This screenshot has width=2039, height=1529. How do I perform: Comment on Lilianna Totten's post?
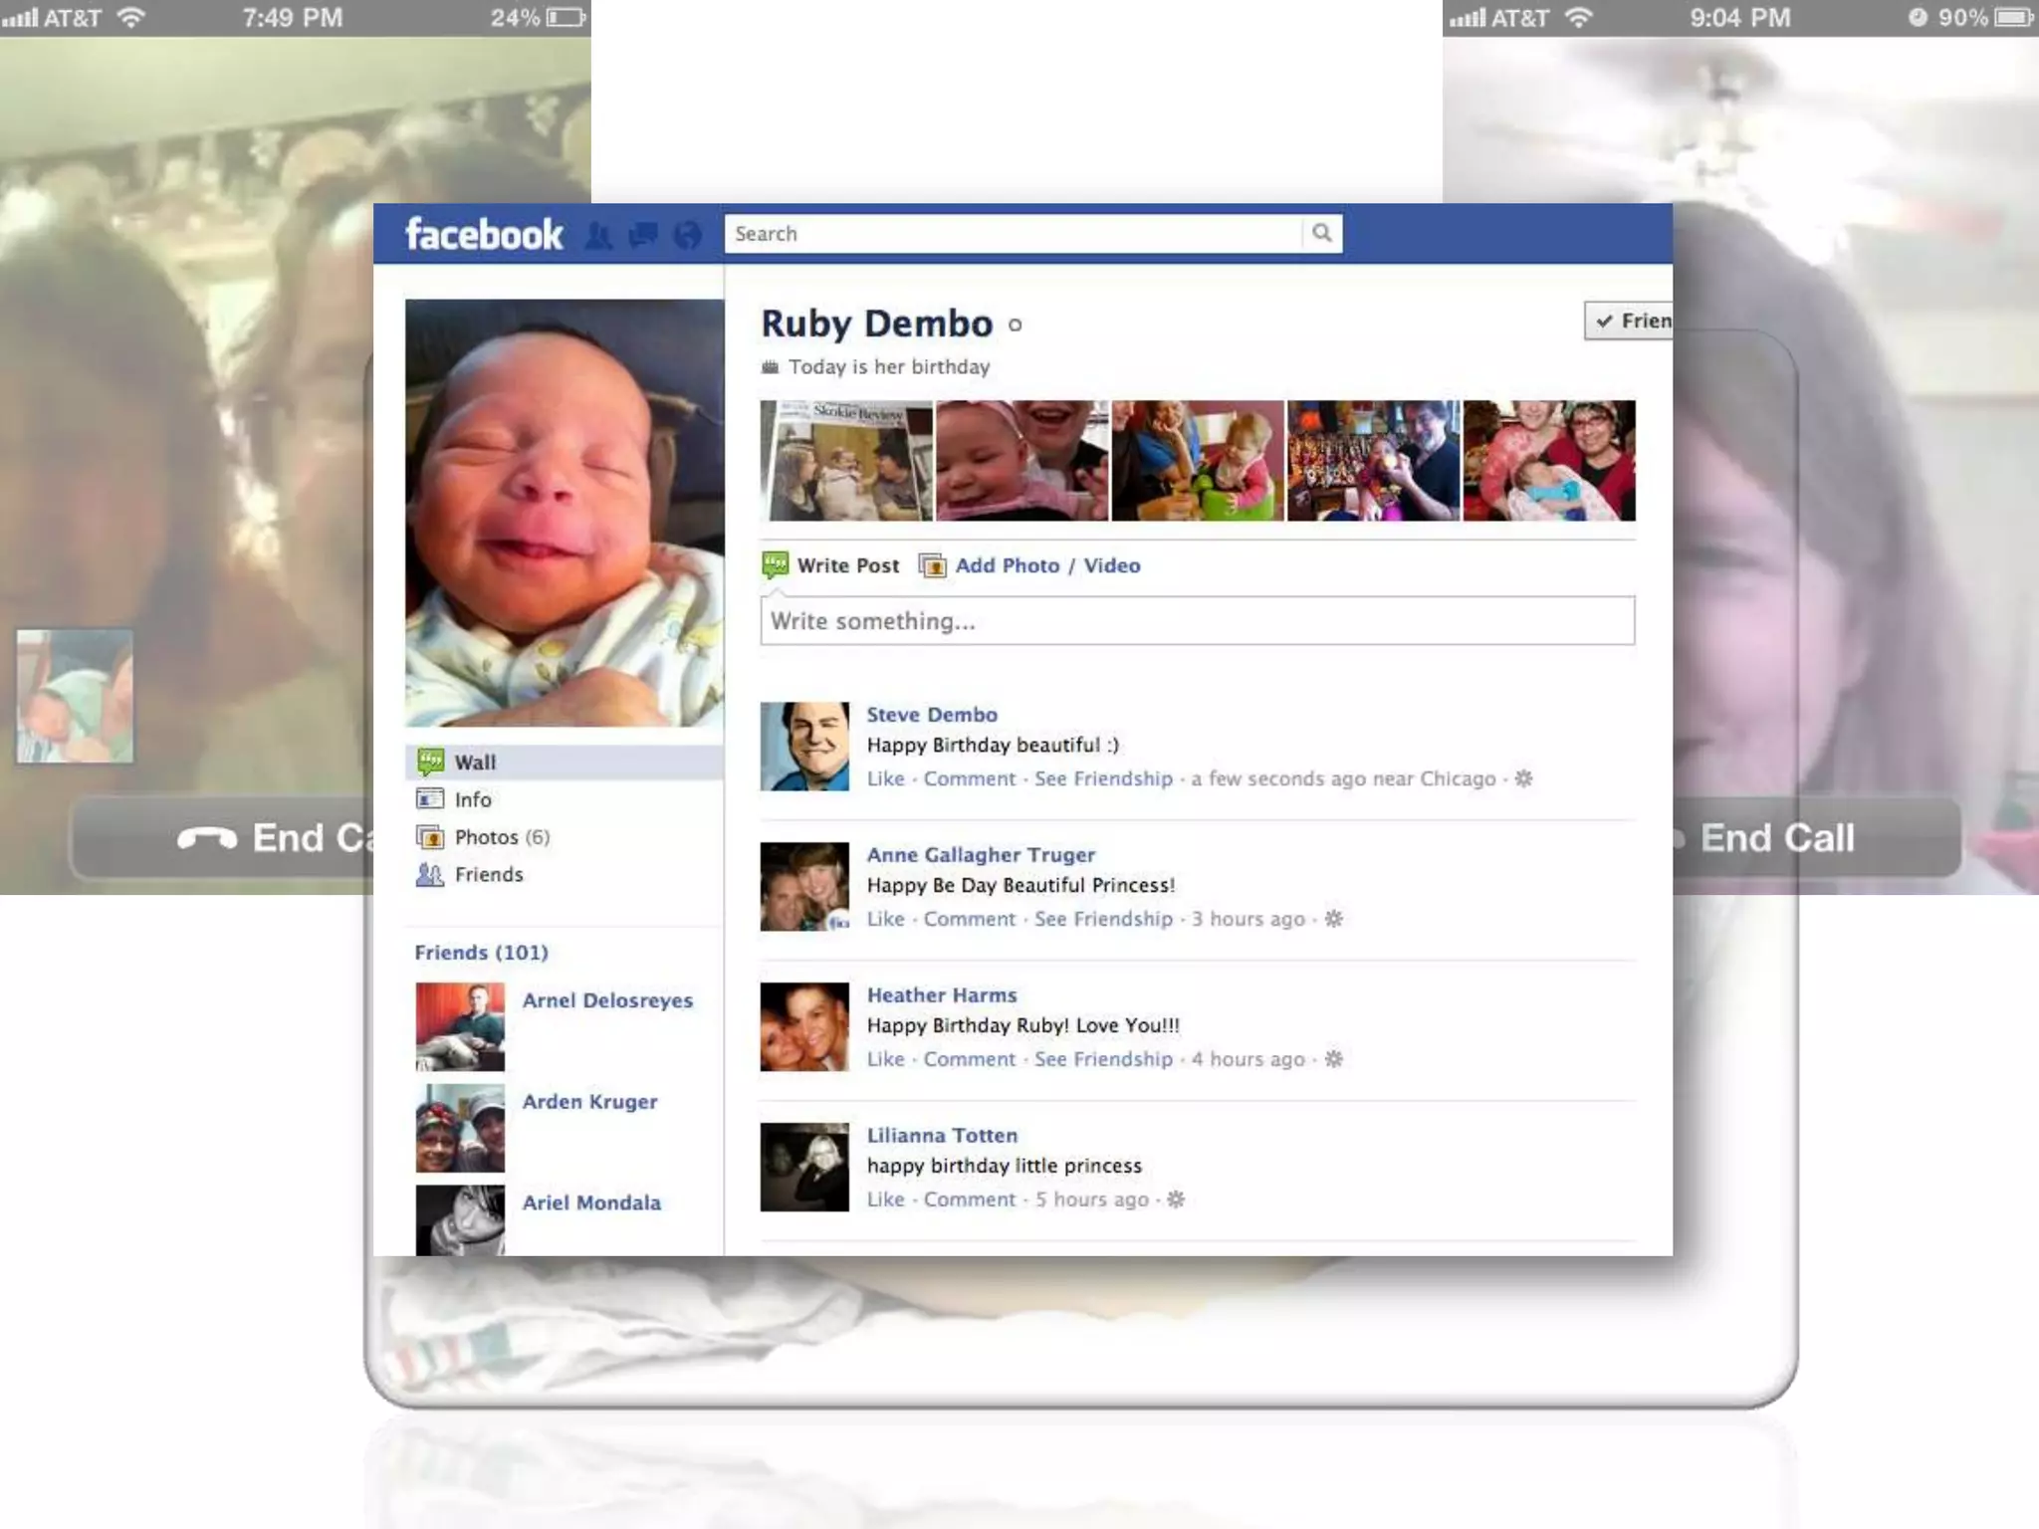pyautogui.click(x=969, y=1200)
